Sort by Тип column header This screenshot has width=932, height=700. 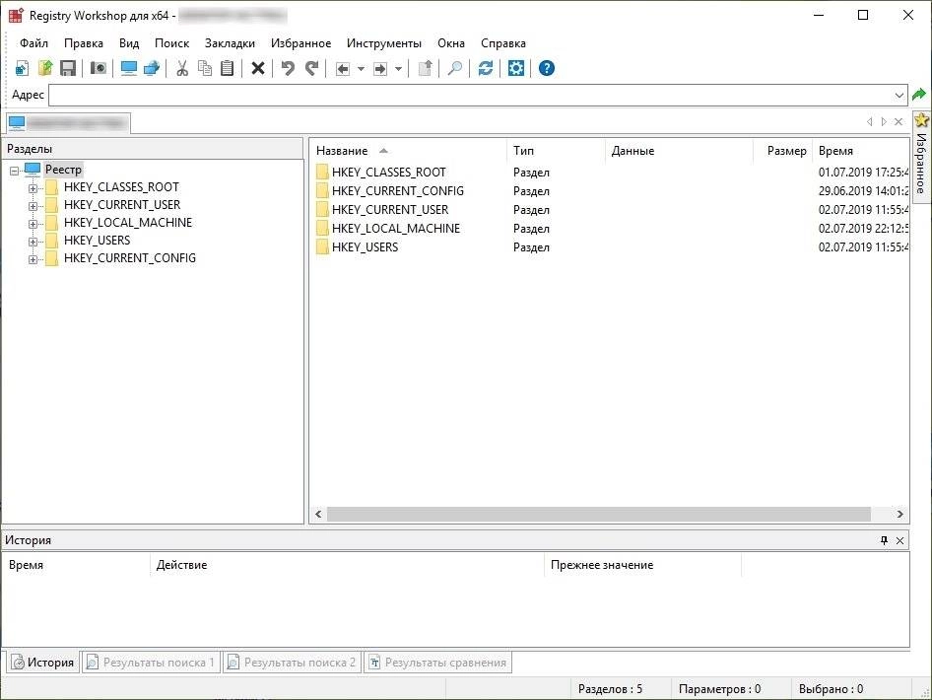coord(556,151)
